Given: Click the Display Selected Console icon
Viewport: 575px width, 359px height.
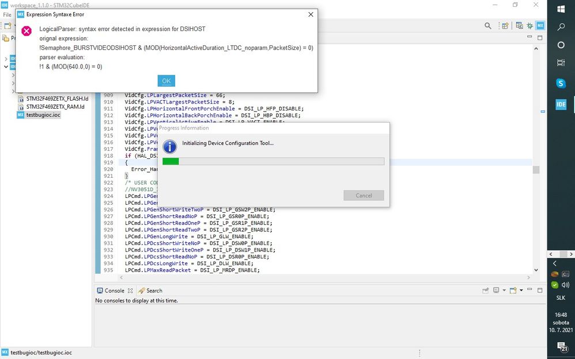Looking at the screenshot, I should coord(496,291).
